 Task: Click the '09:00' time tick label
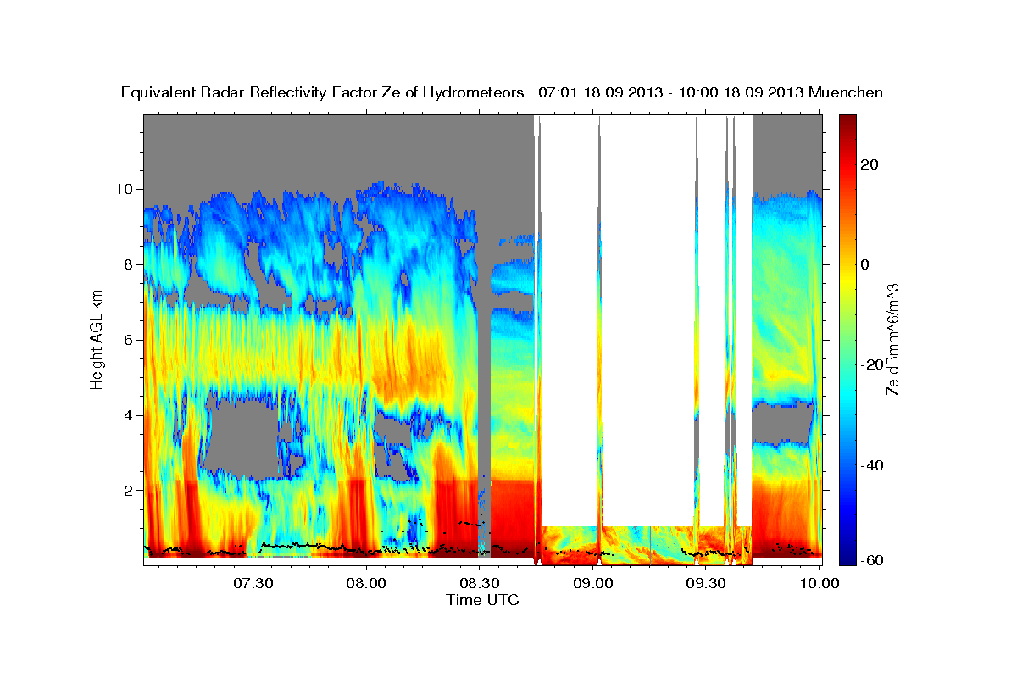click(593, 583)
